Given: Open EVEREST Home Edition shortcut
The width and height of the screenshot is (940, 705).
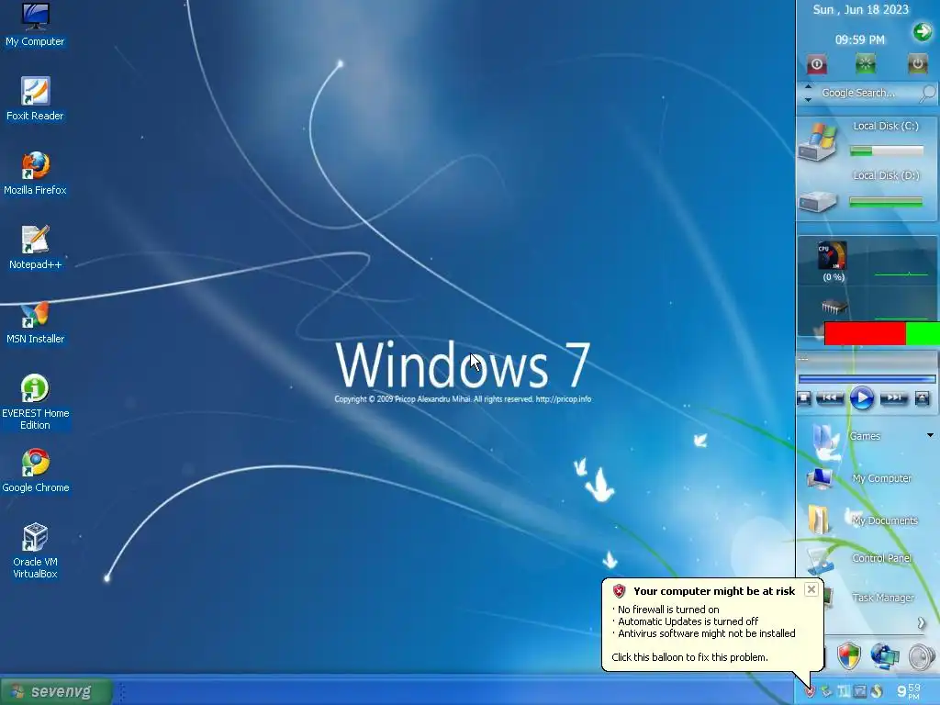Looking at the screenshot, I should [x=35, y=402].
